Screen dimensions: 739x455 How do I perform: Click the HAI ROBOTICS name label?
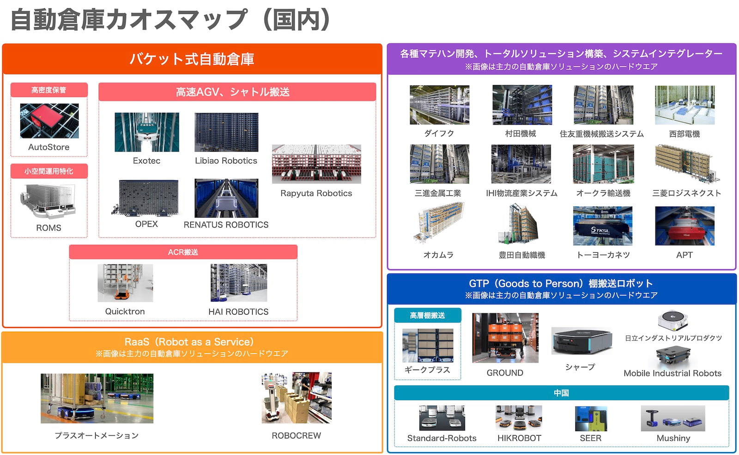pos(238,312)
